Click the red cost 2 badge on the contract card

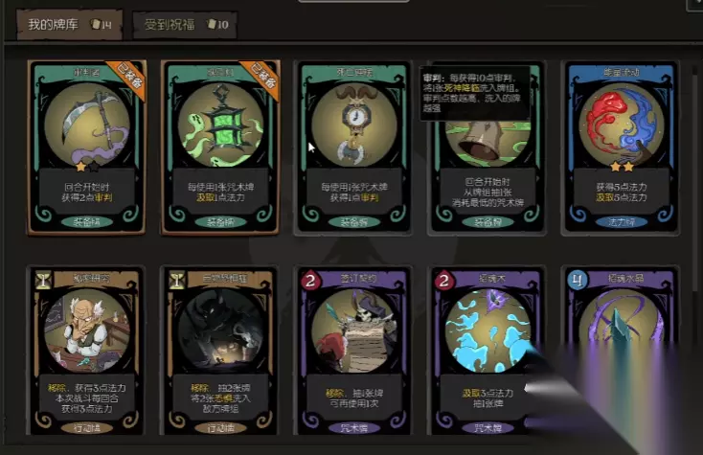[x=310, y=280]
